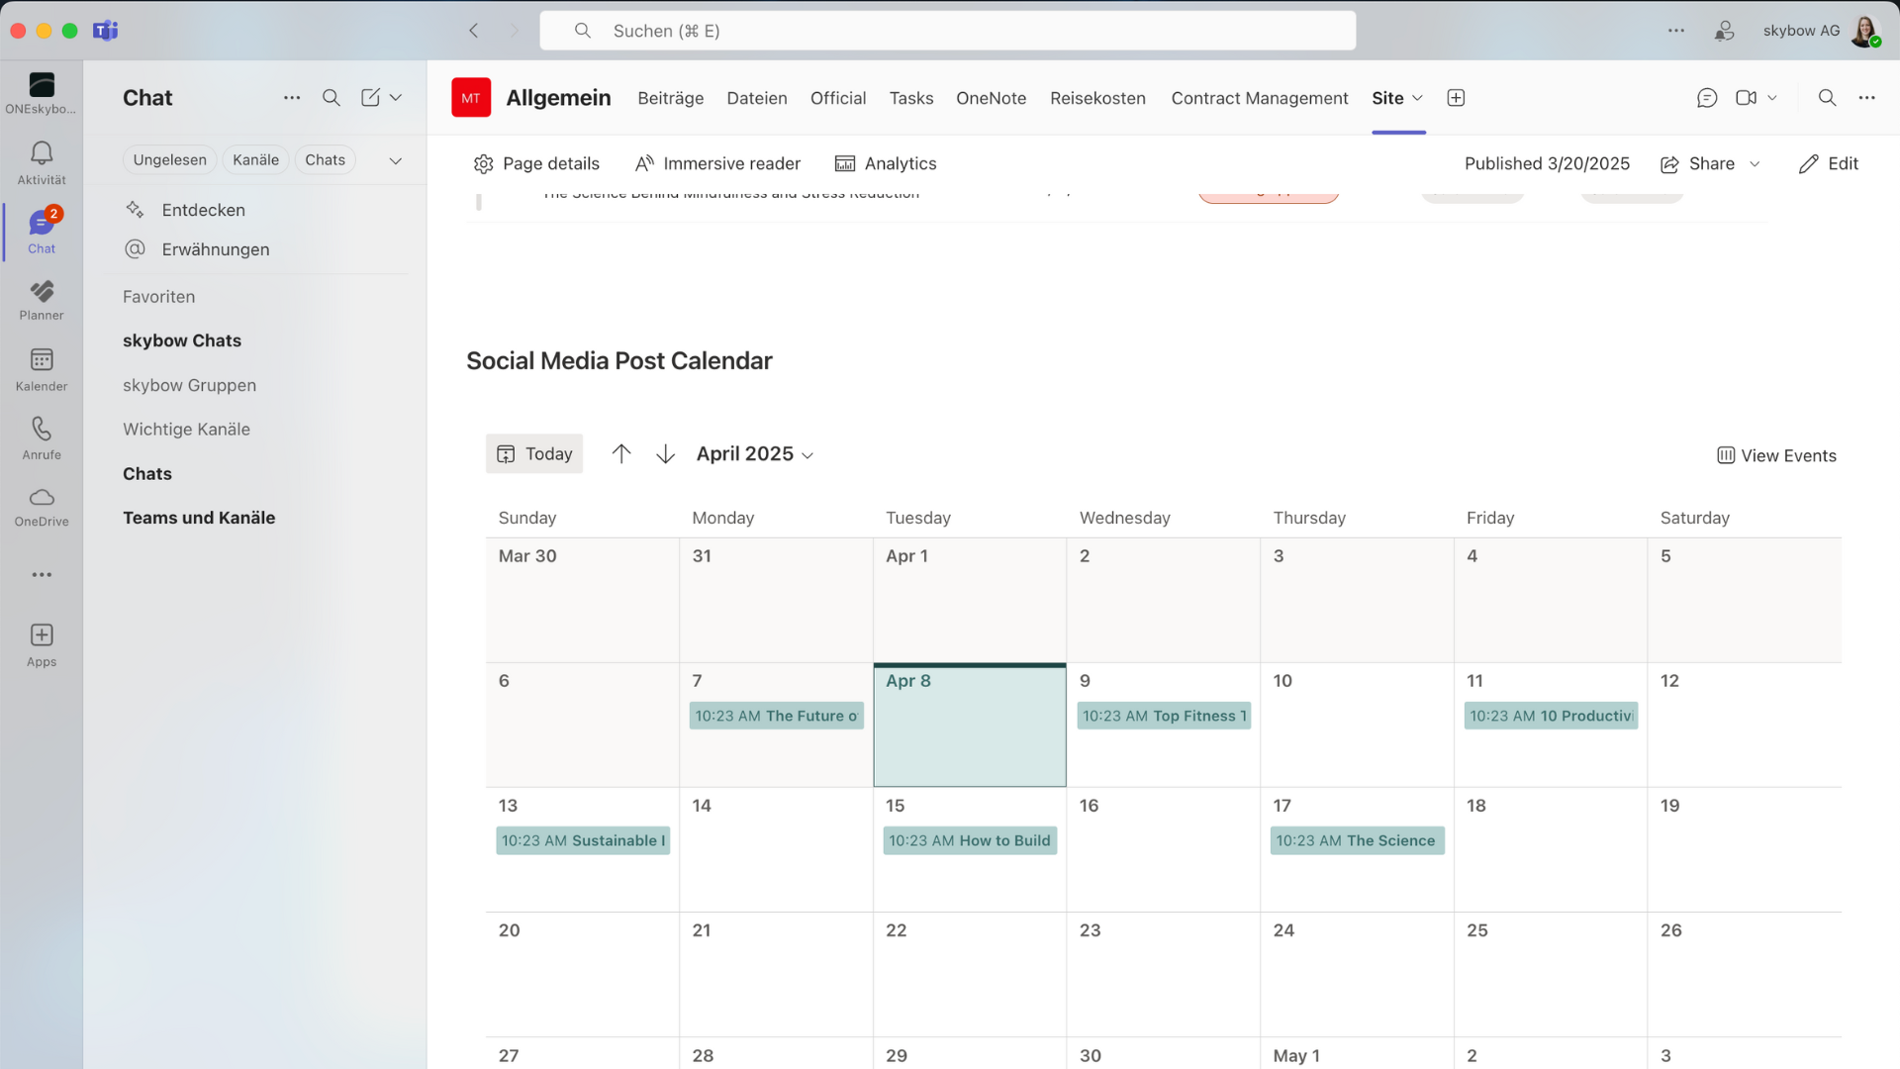Image resolution: width=1900 pixels, height=1069 pixels.
Task: Open the channel conversation icon
Action: point(1707,98)
